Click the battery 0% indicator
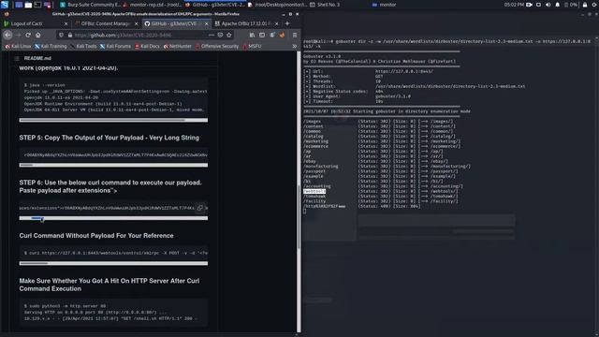 (x=571, y=5)
